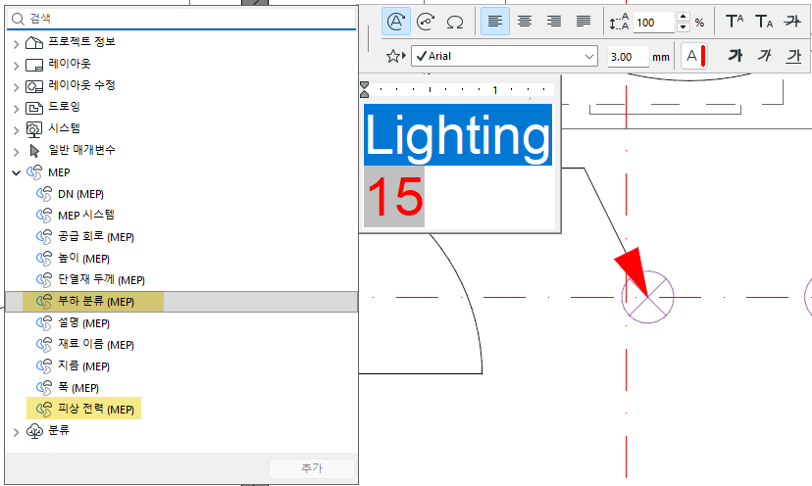Toggle strikethrough formatting
Viewport: 812px width, 486px height.
[x=792, y=22]
